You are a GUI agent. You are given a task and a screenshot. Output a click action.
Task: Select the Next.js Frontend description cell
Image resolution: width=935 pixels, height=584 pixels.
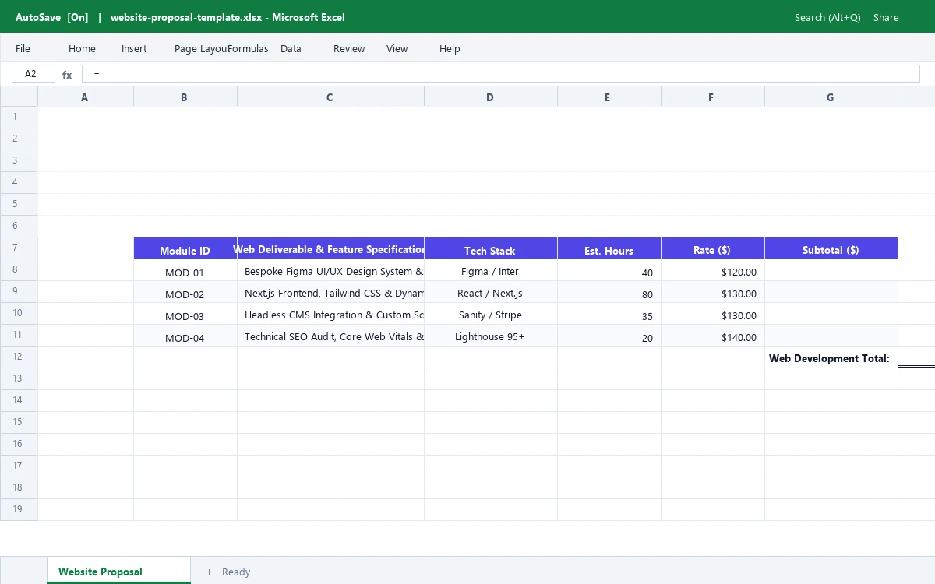pyautogui.click(x=331, y=292)
